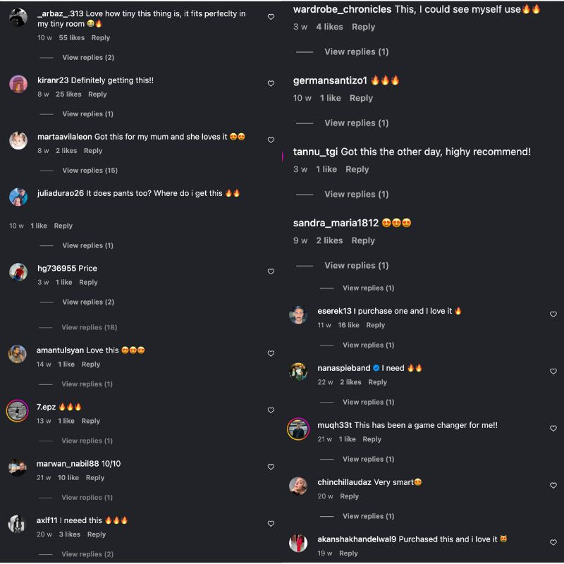Like the comment by _arbaz_.313
The height and width of the screenshot is (564, 564).
pos(271,17)
